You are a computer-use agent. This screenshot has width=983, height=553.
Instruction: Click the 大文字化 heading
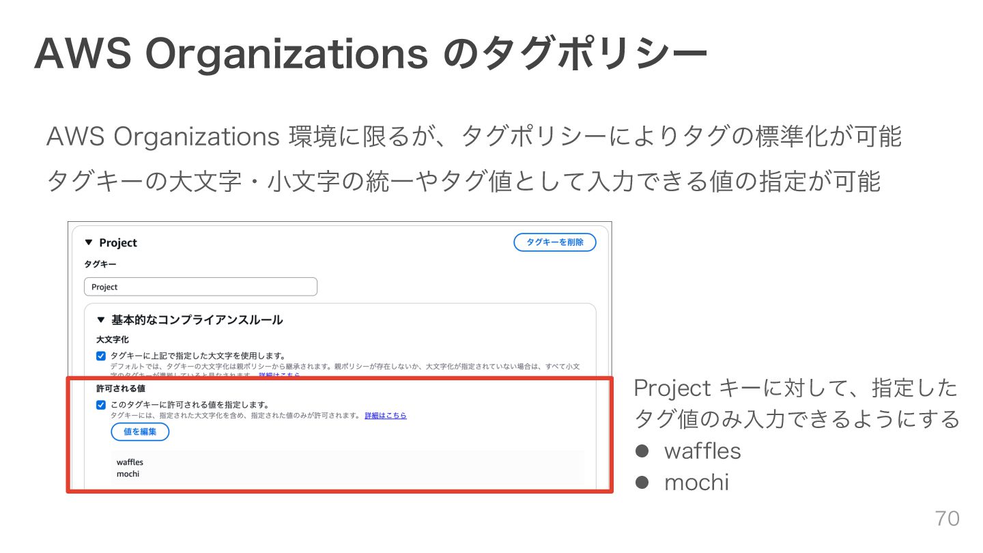[x=113, y=339]
